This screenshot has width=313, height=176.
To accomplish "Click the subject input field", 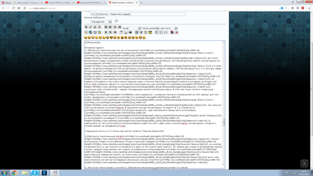I will tap(138, 14).
